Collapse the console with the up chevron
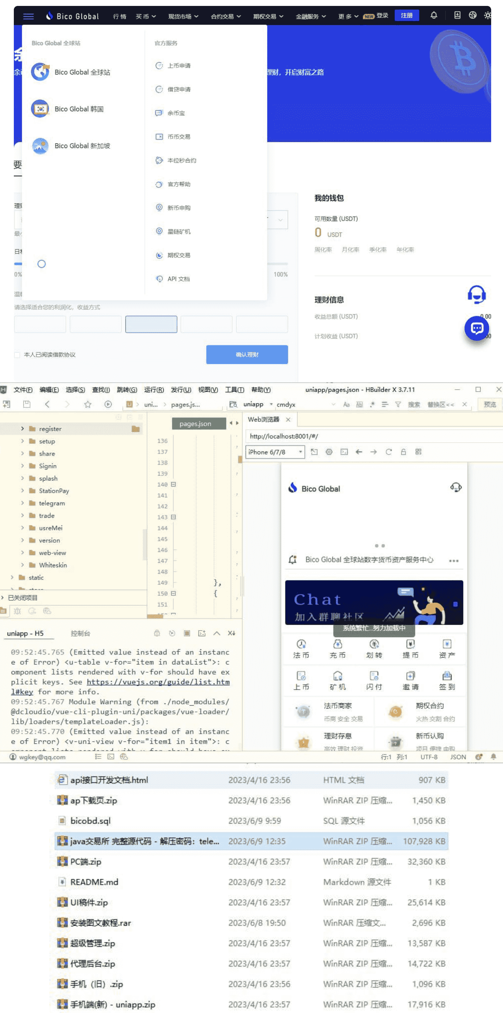503x1013 pixels. point(217,633)
